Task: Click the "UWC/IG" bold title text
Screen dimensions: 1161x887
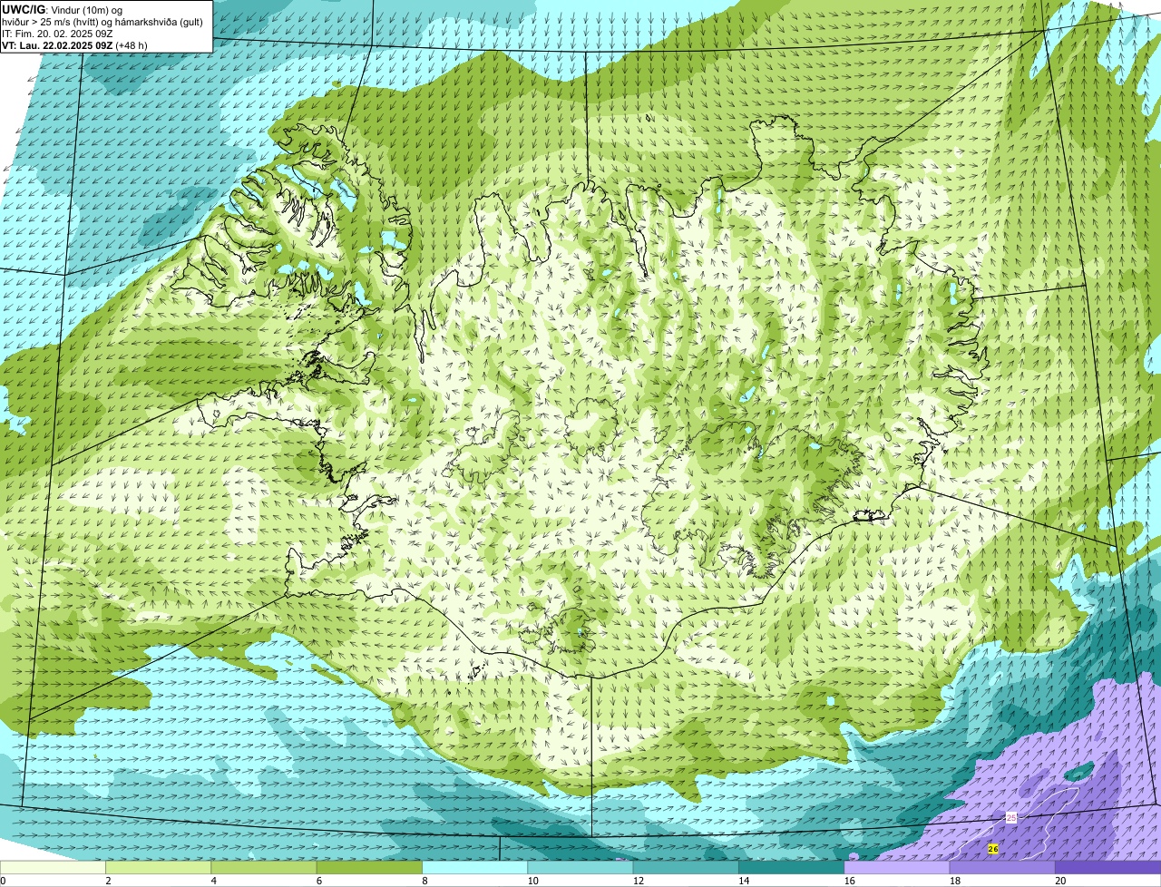Action: [24, 9]
